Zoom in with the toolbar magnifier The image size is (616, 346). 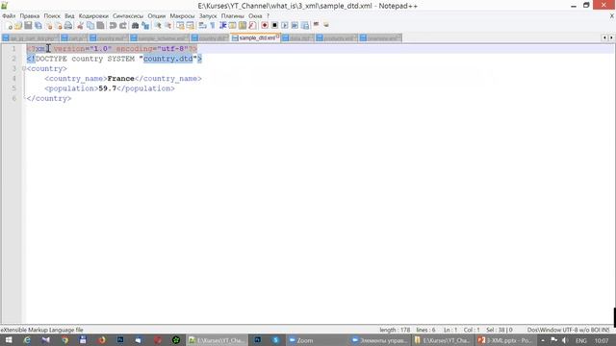point(158,26)
